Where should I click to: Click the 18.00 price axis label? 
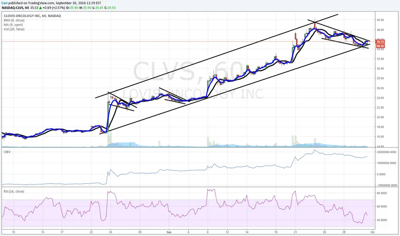tap(380, 127)
